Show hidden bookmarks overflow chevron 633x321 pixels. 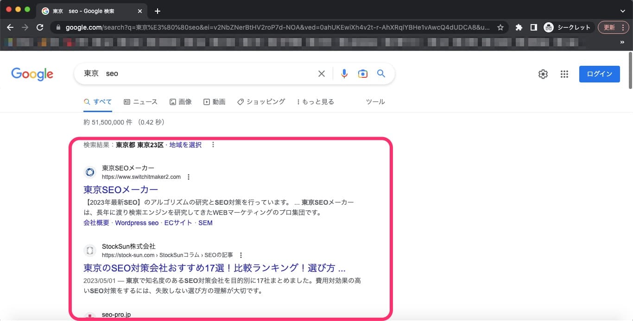[x=622, y=42]
